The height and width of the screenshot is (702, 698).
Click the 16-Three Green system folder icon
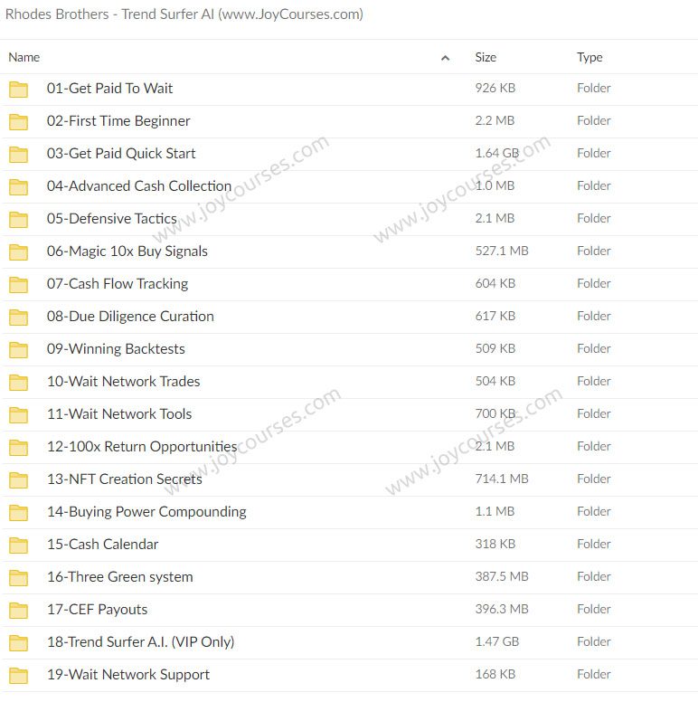18,578
